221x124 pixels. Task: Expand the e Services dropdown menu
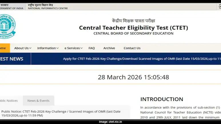[73, 48]
